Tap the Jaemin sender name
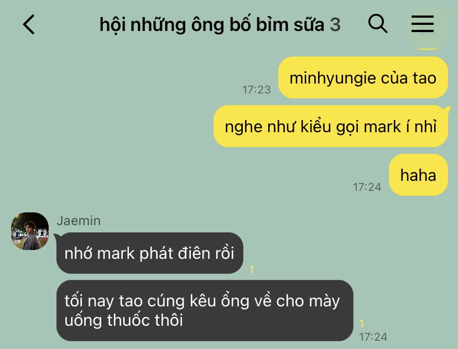458x349 pixels. (x=79, y=221)
